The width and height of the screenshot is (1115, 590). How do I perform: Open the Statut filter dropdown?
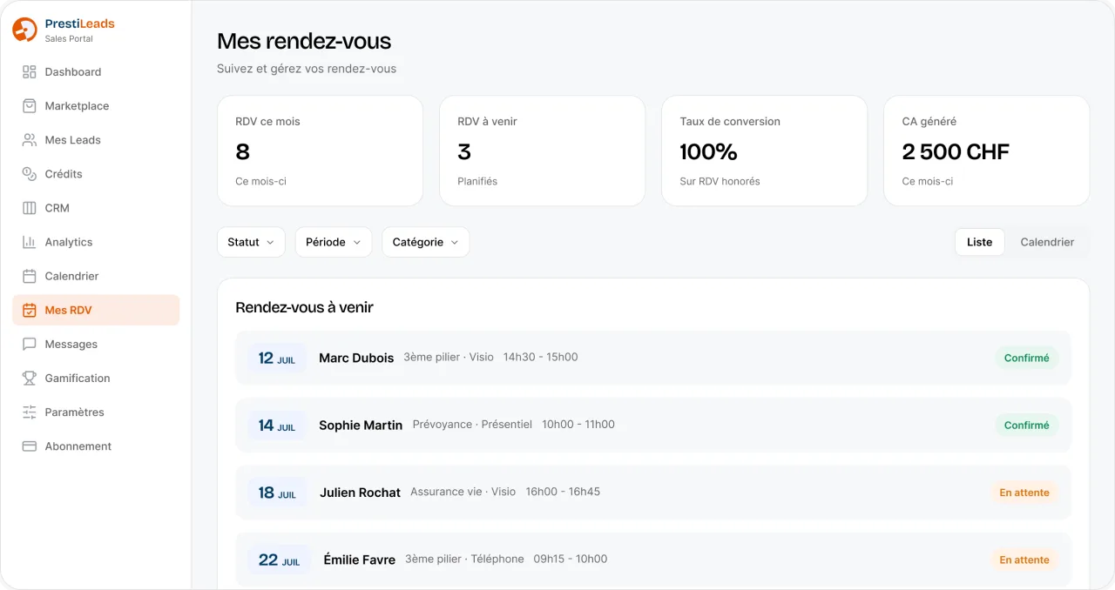click(251, 242)
